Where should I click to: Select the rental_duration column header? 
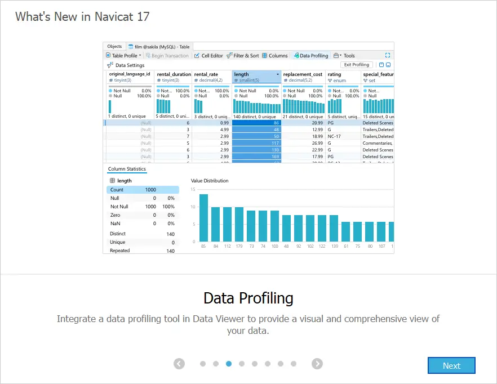pyautogui.click(x=174, y=77)
